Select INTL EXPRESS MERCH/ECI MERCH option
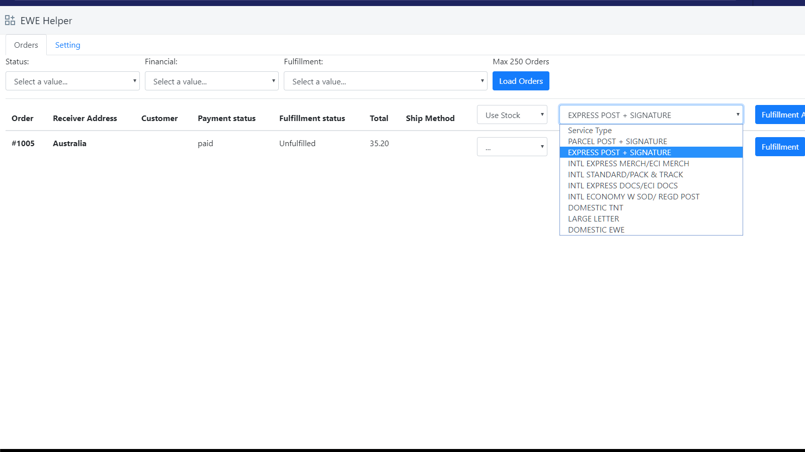The height and width of the screenshot is (452, 805). pyautogui.click(x=651, y=163)
